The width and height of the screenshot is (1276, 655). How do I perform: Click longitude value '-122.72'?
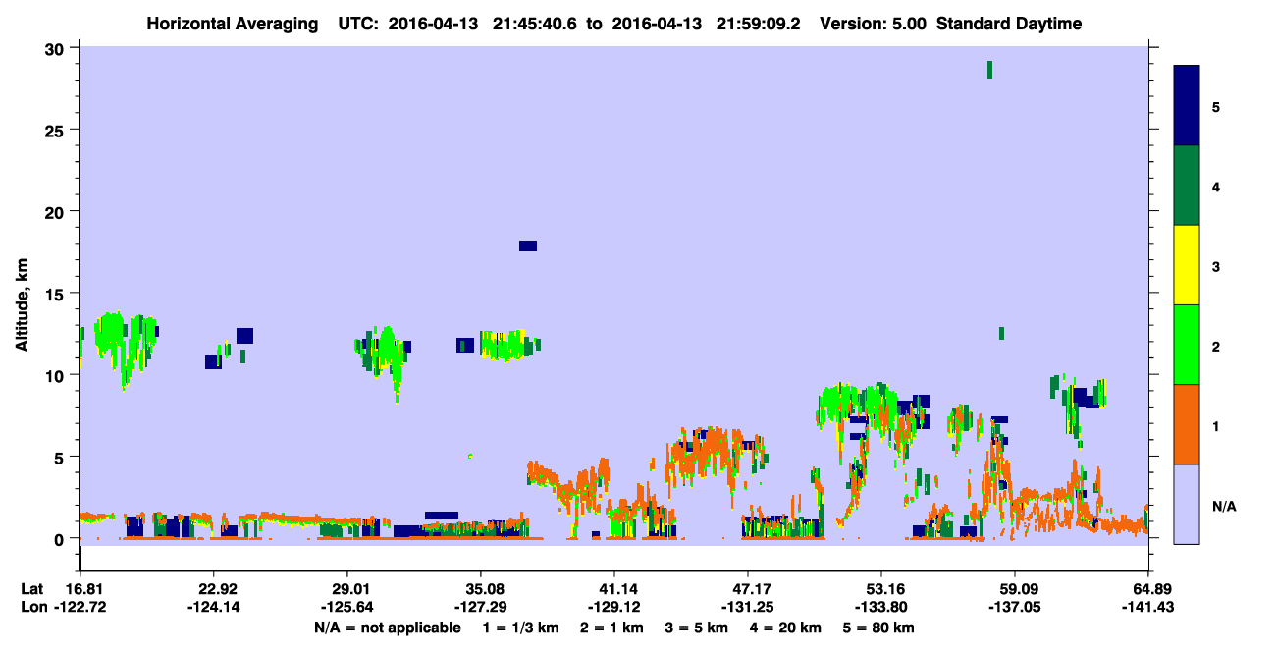click(80, 607)
